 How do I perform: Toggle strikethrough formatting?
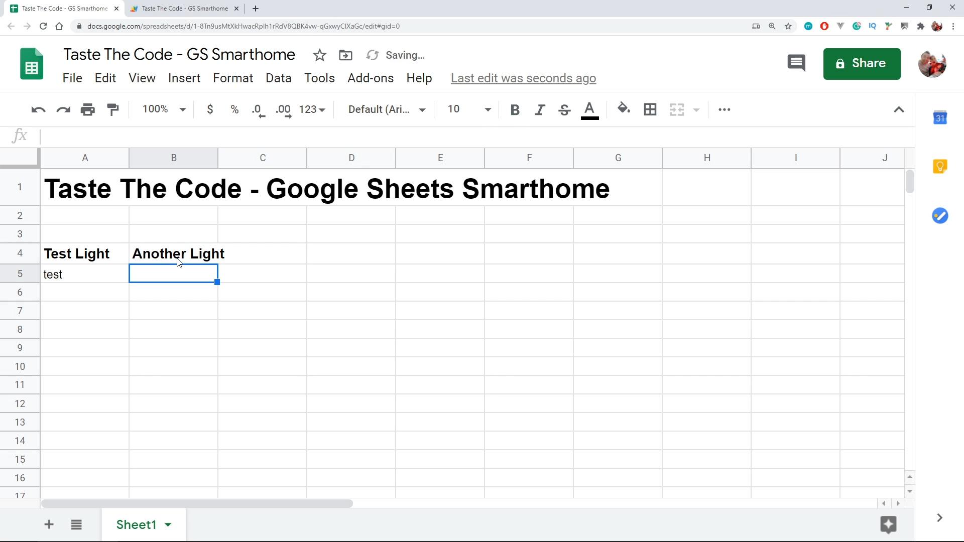click(x=564, y=109)
